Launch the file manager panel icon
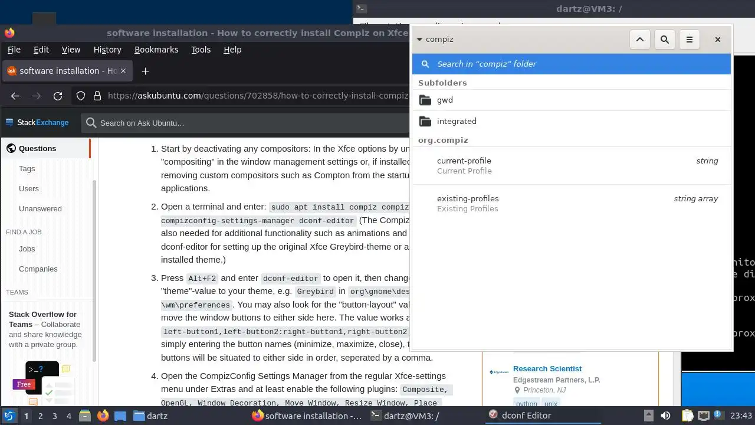The height and width of the screenshot is (425, 755). pos(85,416)
